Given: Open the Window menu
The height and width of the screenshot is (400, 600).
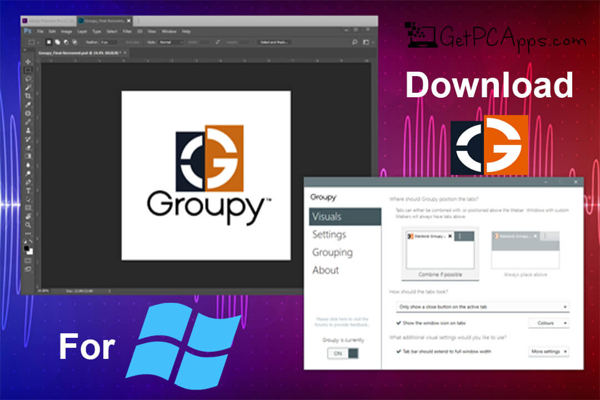Looking at the screenshot, I should [x=169, y=31].
